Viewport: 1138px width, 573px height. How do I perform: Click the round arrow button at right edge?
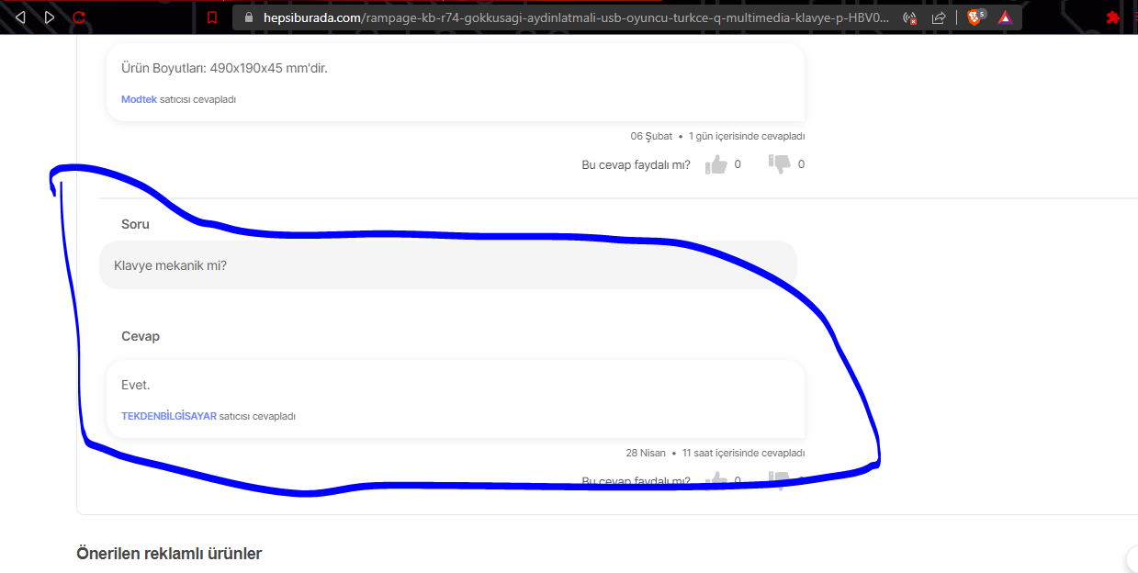click(x=1132, y=558)
